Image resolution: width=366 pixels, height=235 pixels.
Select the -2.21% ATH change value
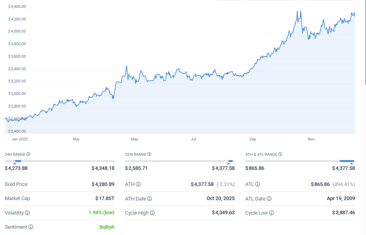225,184
